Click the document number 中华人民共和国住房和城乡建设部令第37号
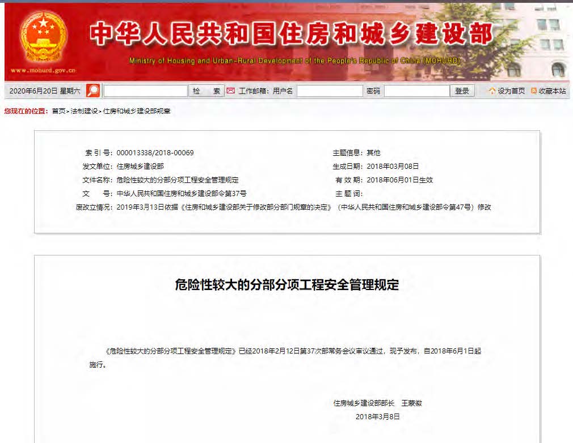This screenshot has width=573, height=443. [181, 193]
